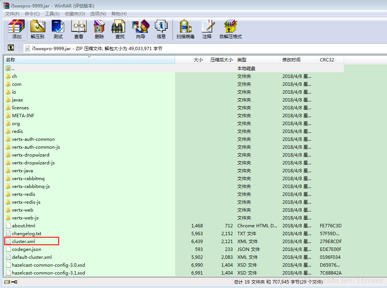Select the 'javax' folder

click(14, 100)
